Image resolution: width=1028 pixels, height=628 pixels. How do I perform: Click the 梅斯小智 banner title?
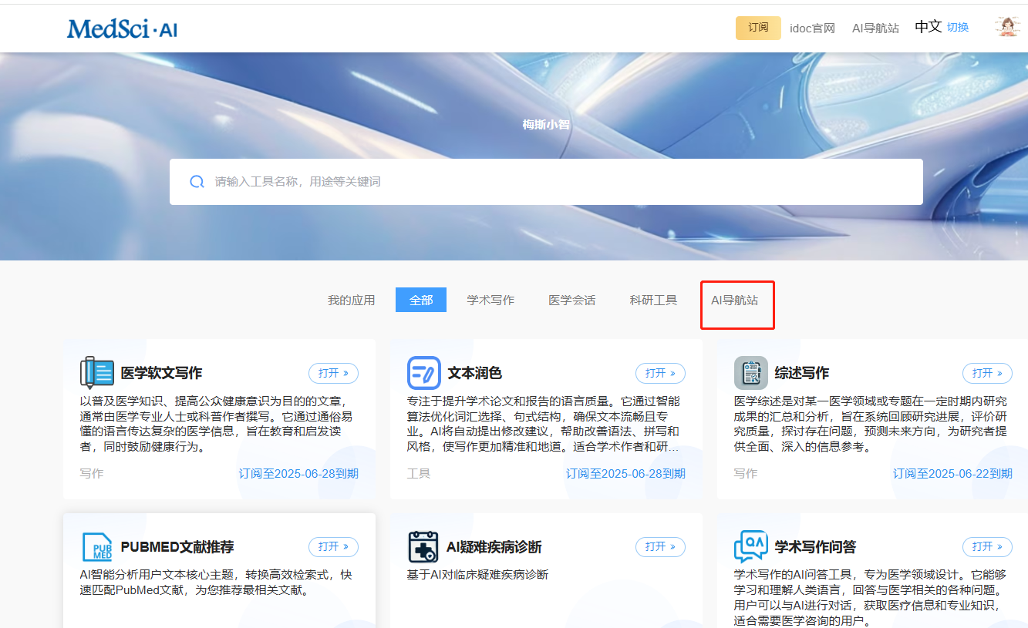click(546, 124)
